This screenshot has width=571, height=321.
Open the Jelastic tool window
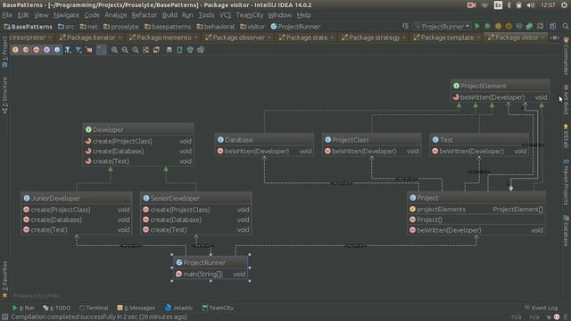pyautogui.click(x=178, y=308)
